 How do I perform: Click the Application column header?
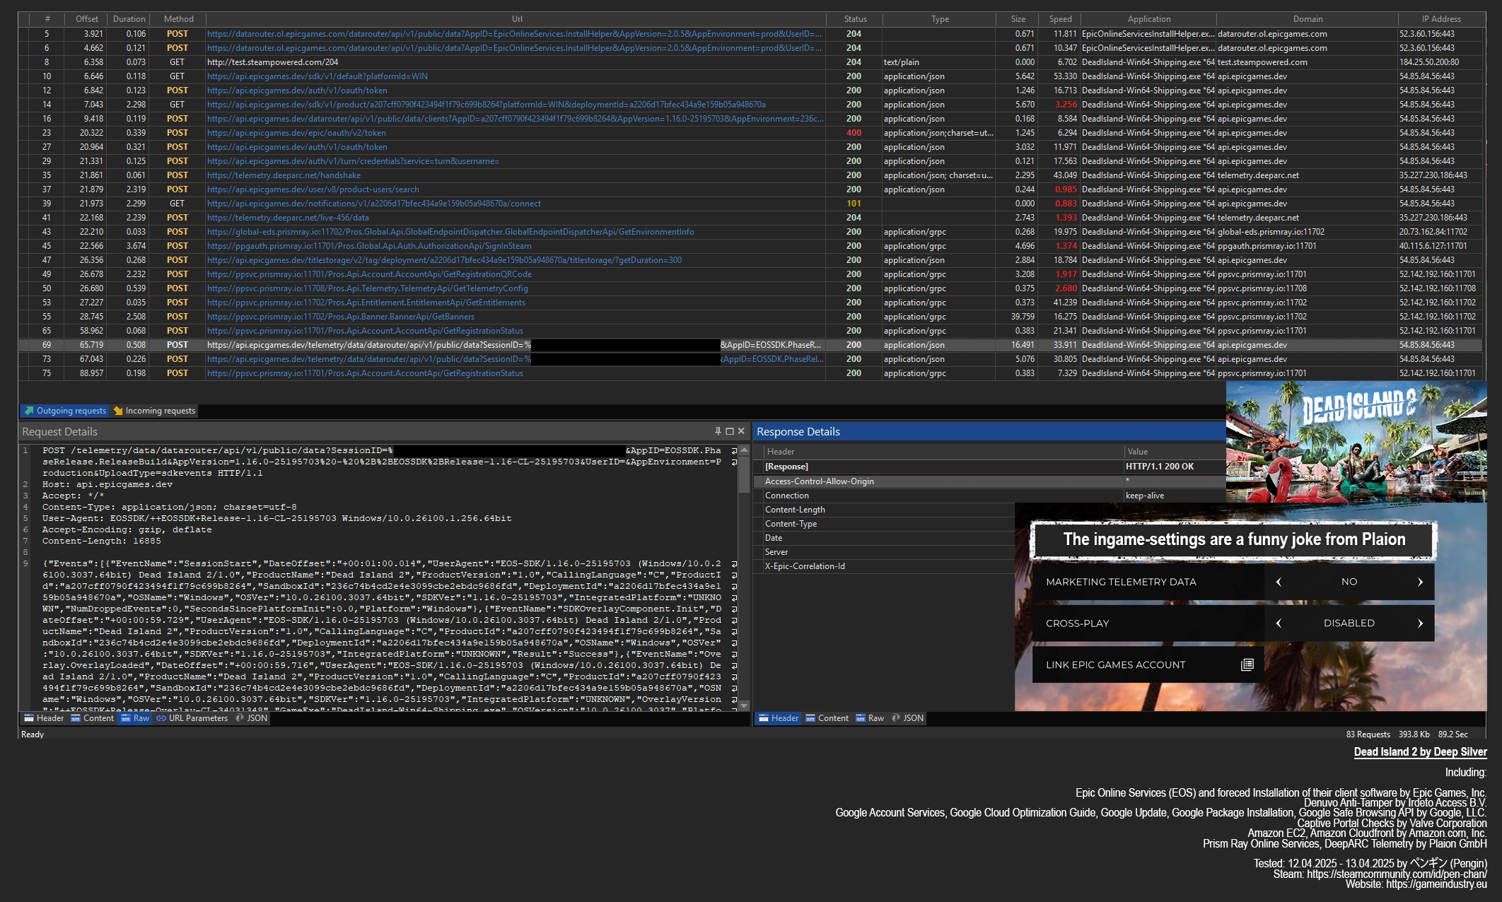click(x=1149, y=19)
